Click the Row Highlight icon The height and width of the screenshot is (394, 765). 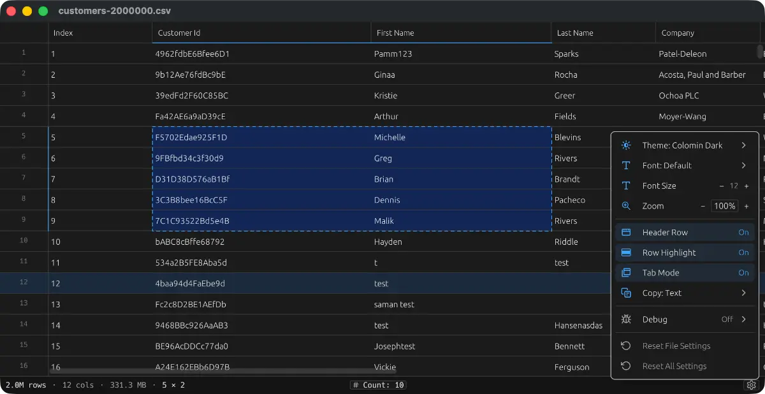pyautogui.click(x=626, y=252)
